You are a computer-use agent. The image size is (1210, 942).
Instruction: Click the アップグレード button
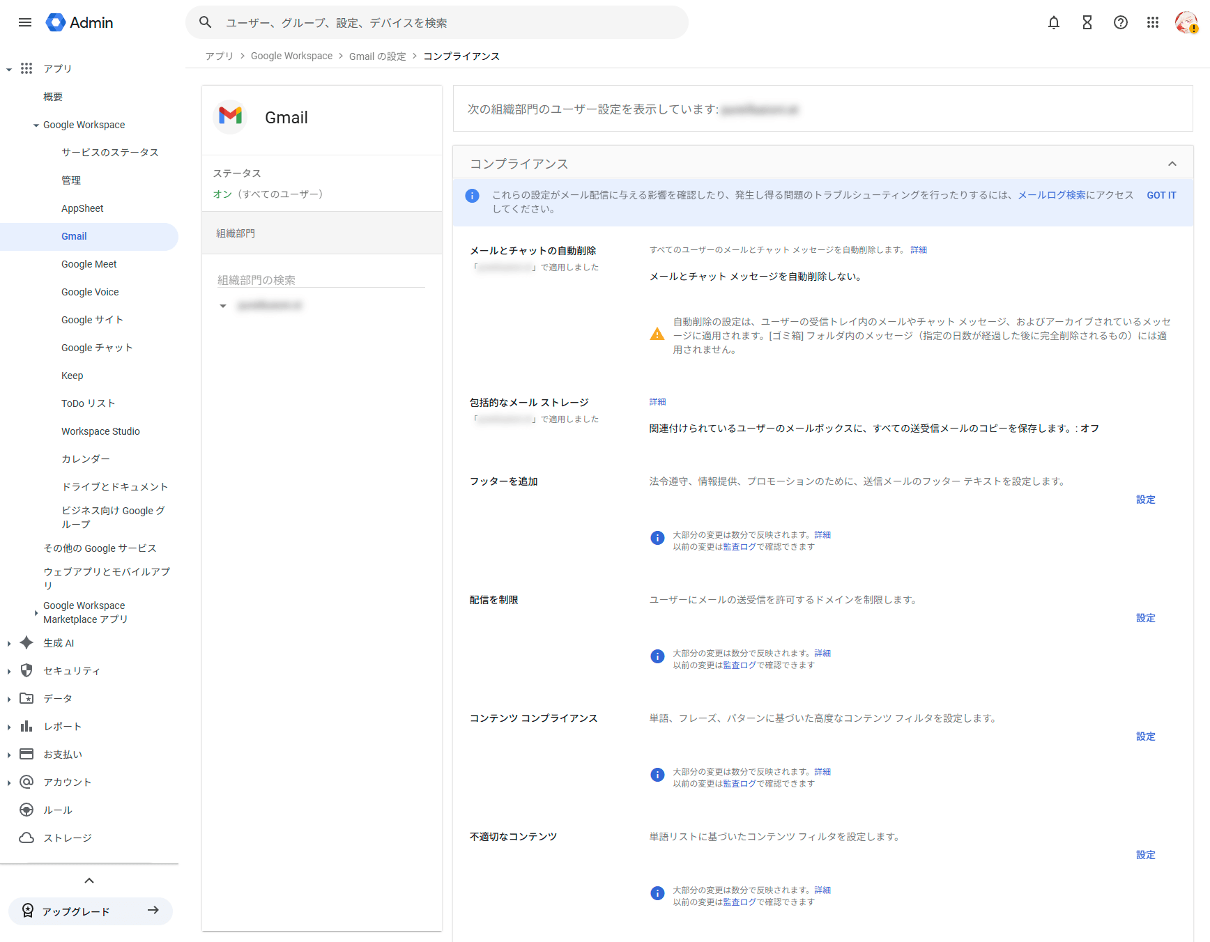coord(91,911)
